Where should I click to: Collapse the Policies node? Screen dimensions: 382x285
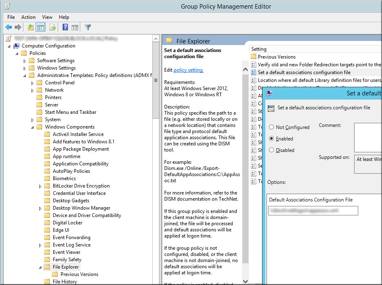pyautogui.click(x=17, y=54)
